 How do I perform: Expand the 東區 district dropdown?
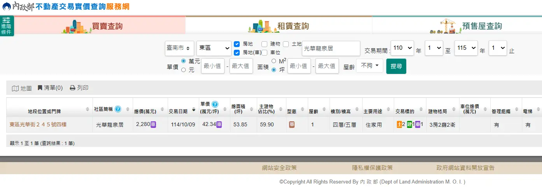click(214, 48)
